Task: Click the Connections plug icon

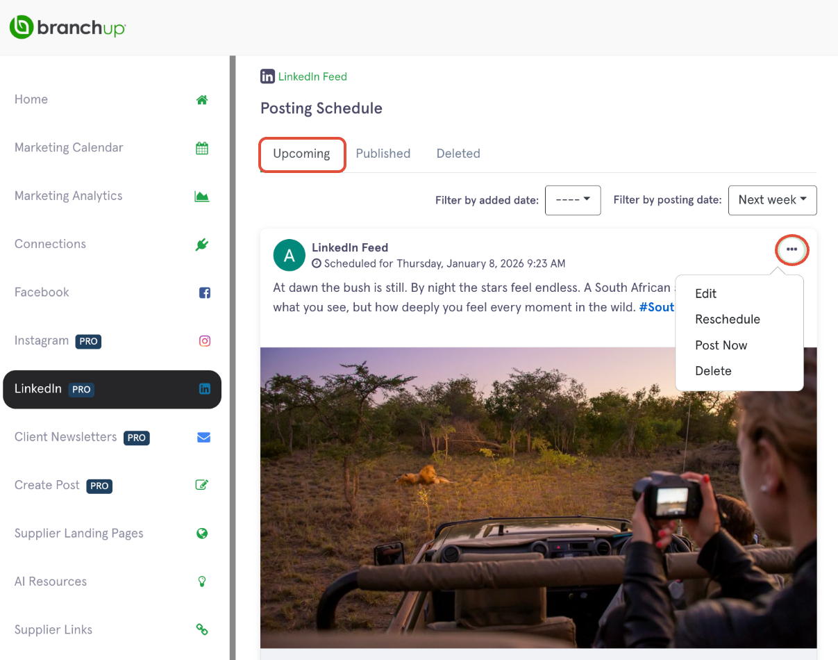Action: coord(202,245)
